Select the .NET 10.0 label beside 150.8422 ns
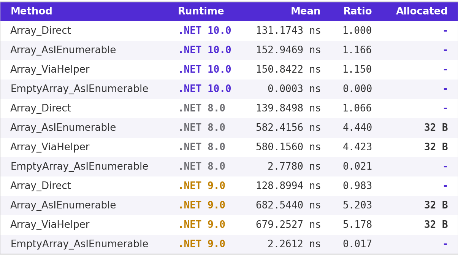 coord(204,70)
